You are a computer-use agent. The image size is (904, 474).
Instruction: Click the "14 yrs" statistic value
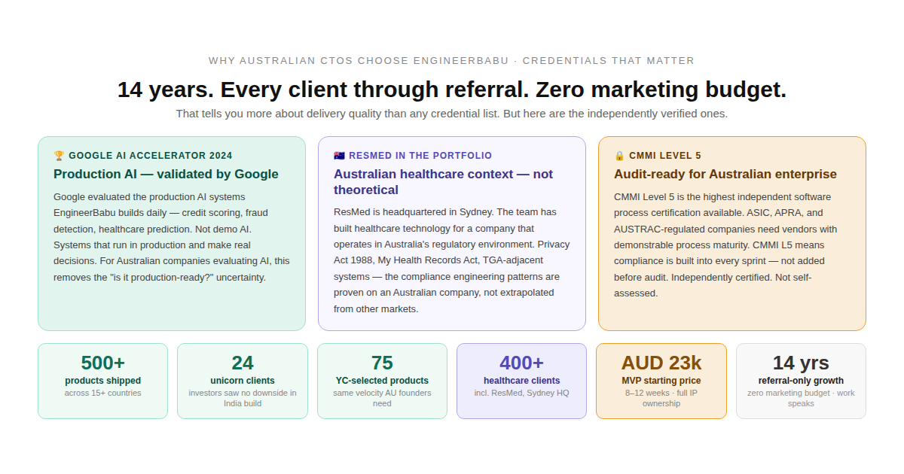tap(801, 363)
